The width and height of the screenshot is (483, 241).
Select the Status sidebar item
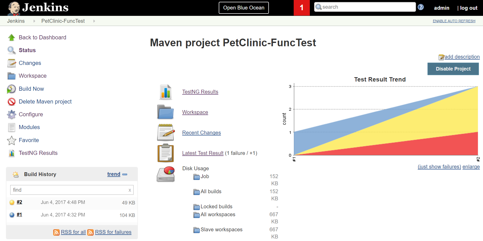(x=27, y=50)
